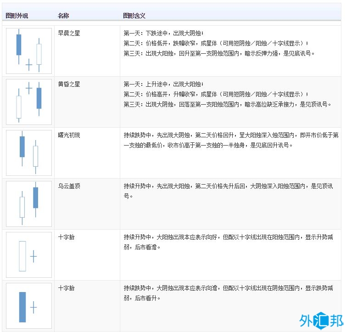The image size is (346, 332).
Task: Click the 十字胎 name in the last row
Action: pos(66,288)
